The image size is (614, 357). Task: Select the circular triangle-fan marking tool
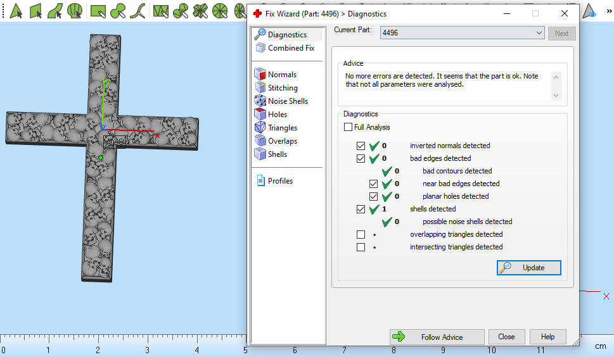coord(220,11)
